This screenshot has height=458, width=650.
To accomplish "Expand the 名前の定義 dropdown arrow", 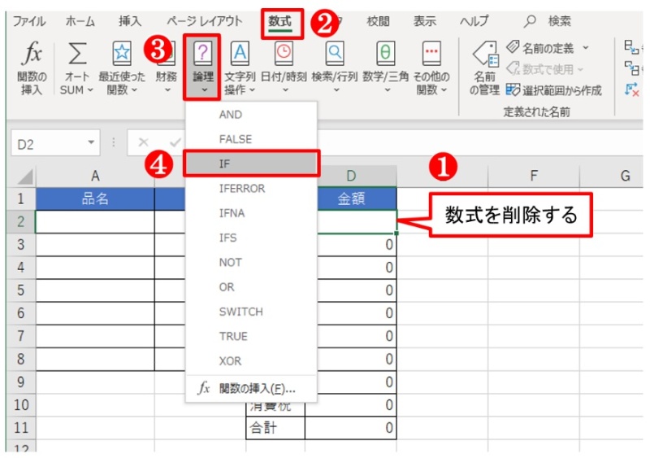I will click(x=585, y=48).
